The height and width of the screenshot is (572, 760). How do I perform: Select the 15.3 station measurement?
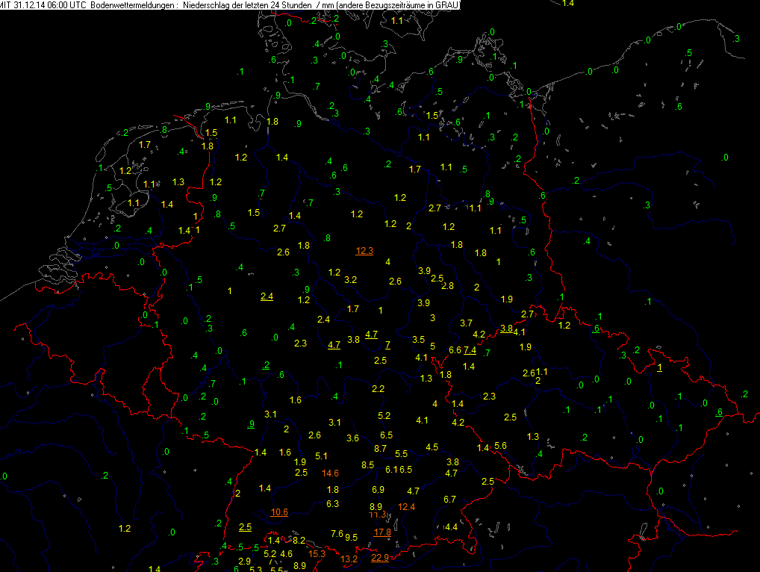(x=317, y=553)
